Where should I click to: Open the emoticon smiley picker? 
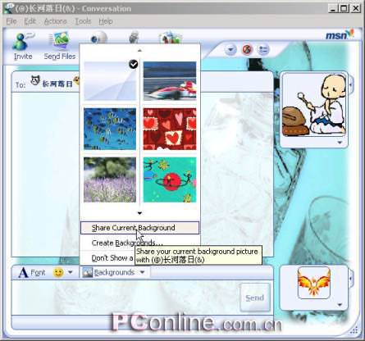[x=58, y=272]
